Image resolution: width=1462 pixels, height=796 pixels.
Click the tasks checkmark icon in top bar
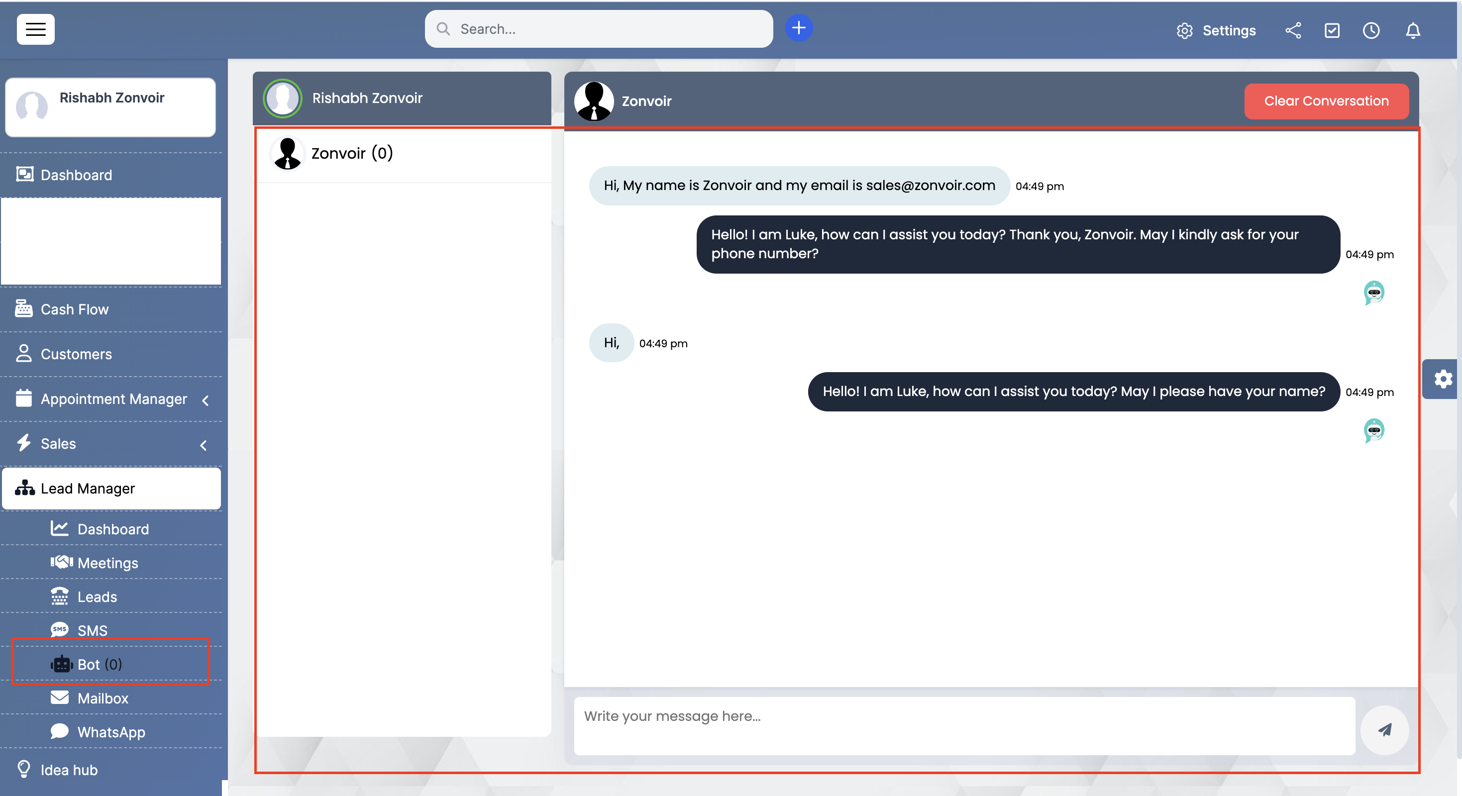click(1332, 31)
